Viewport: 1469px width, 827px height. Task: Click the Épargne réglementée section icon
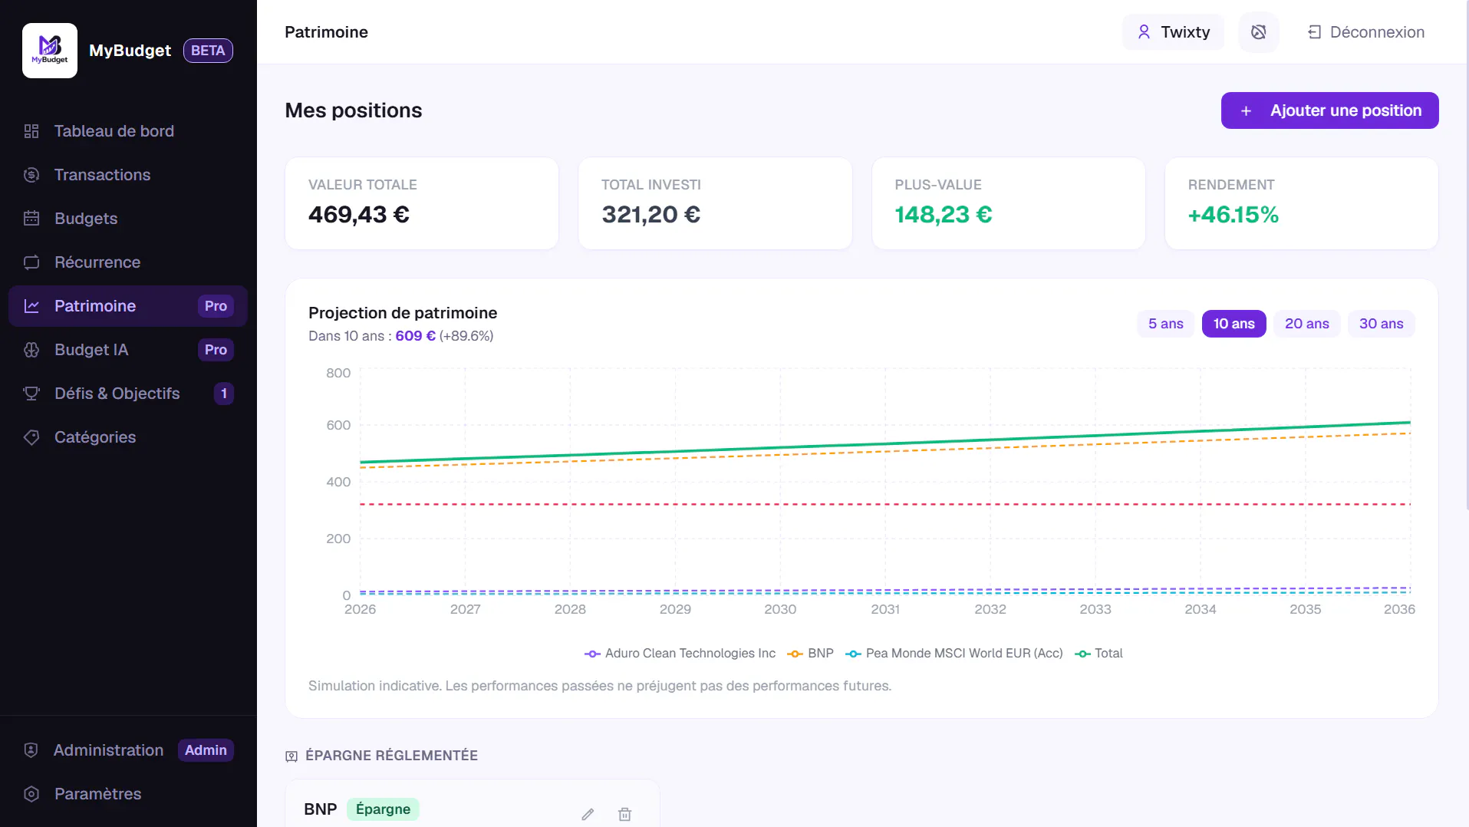[x=291, y=756]
